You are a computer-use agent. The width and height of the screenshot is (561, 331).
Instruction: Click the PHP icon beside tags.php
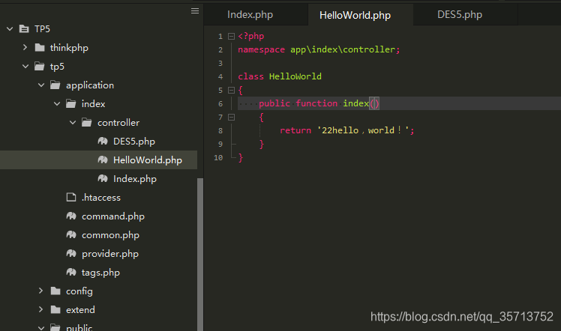(x=71, y=273)
